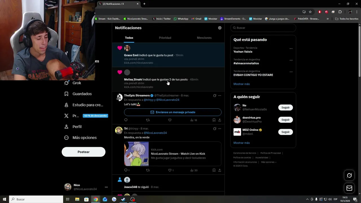Click the Perfil person icon

[67, 127]
